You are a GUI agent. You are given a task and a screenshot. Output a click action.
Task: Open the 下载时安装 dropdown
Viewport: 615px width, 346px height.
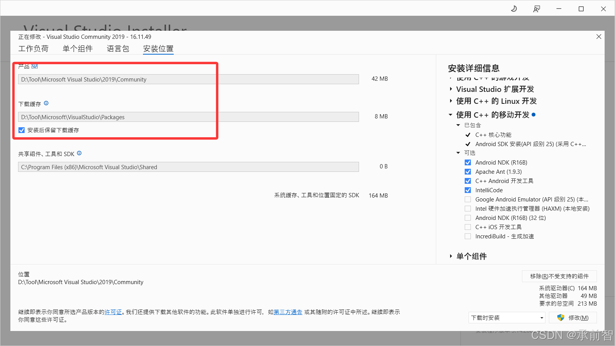point(507,318)
